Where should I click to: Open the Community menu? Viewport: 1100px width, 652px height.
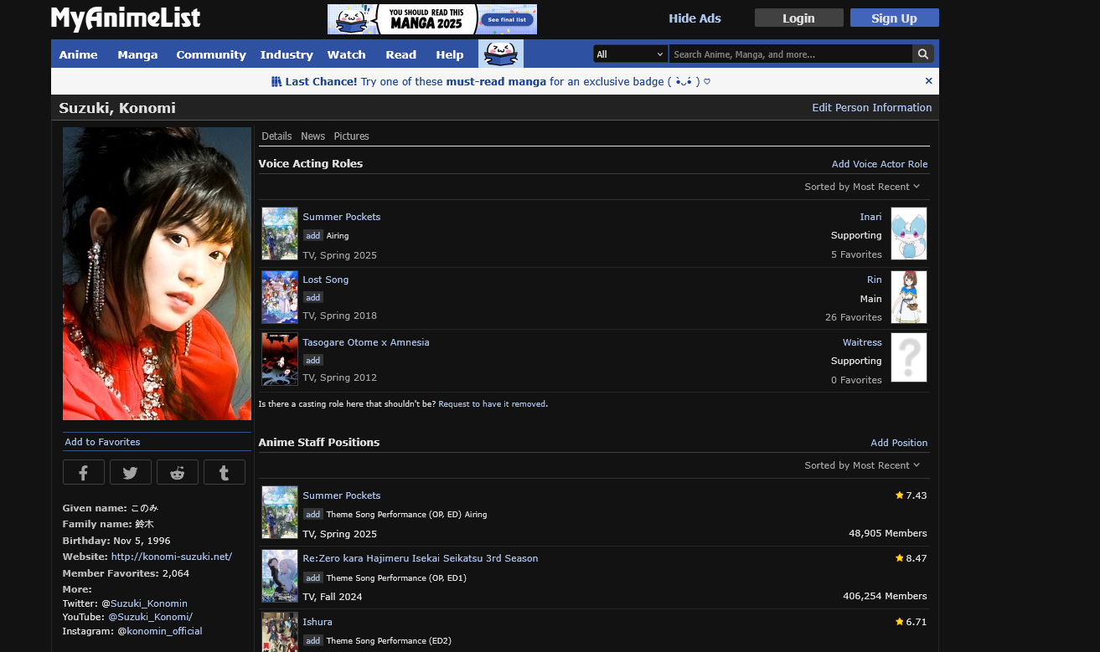tap(211, 54)
